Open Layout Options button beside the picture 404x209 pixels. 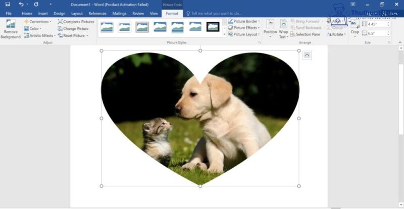click(307, 55)
